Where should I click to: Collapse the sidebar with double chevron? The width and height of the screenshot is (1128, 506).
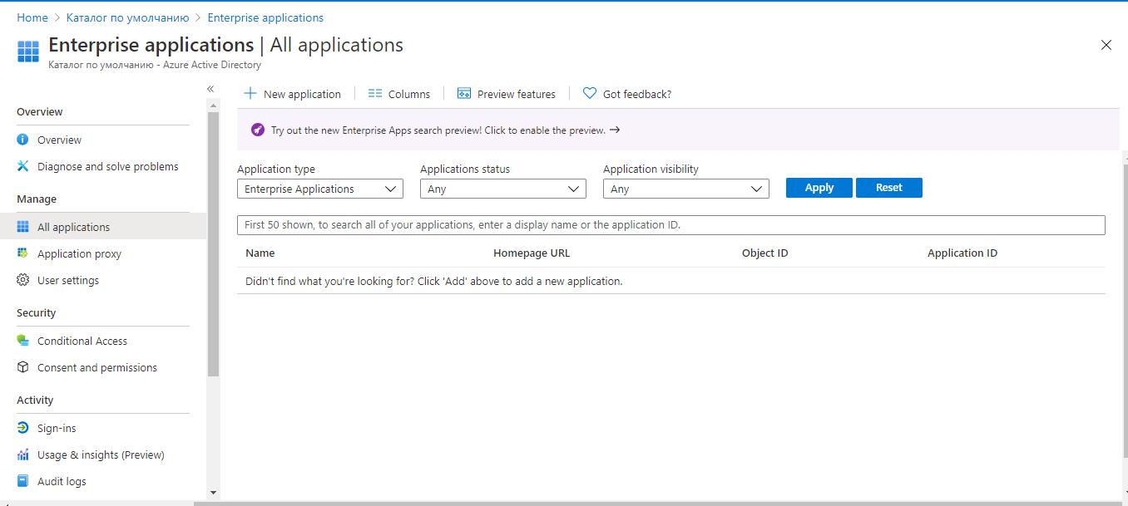(x=210, y=89)
